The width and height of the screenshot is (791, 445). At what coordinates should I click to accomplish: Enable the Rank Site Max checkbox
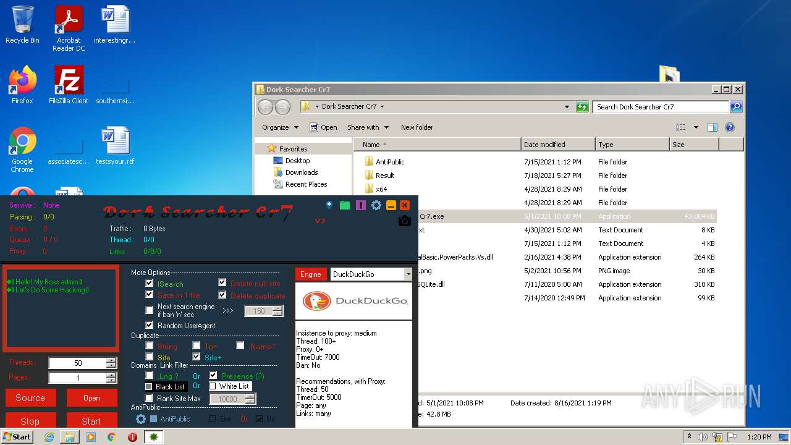(x=149, y=398)
